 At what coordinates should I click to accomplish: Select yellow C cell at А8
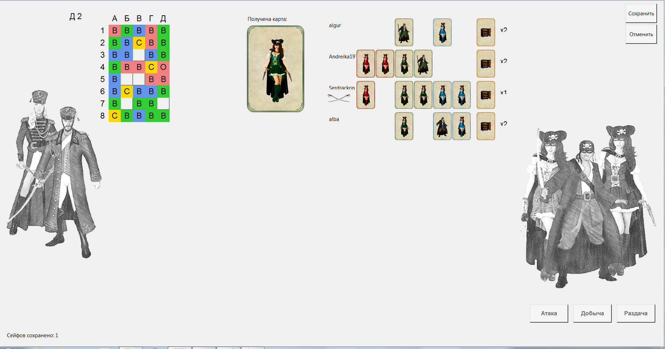[x=115, y=116]
